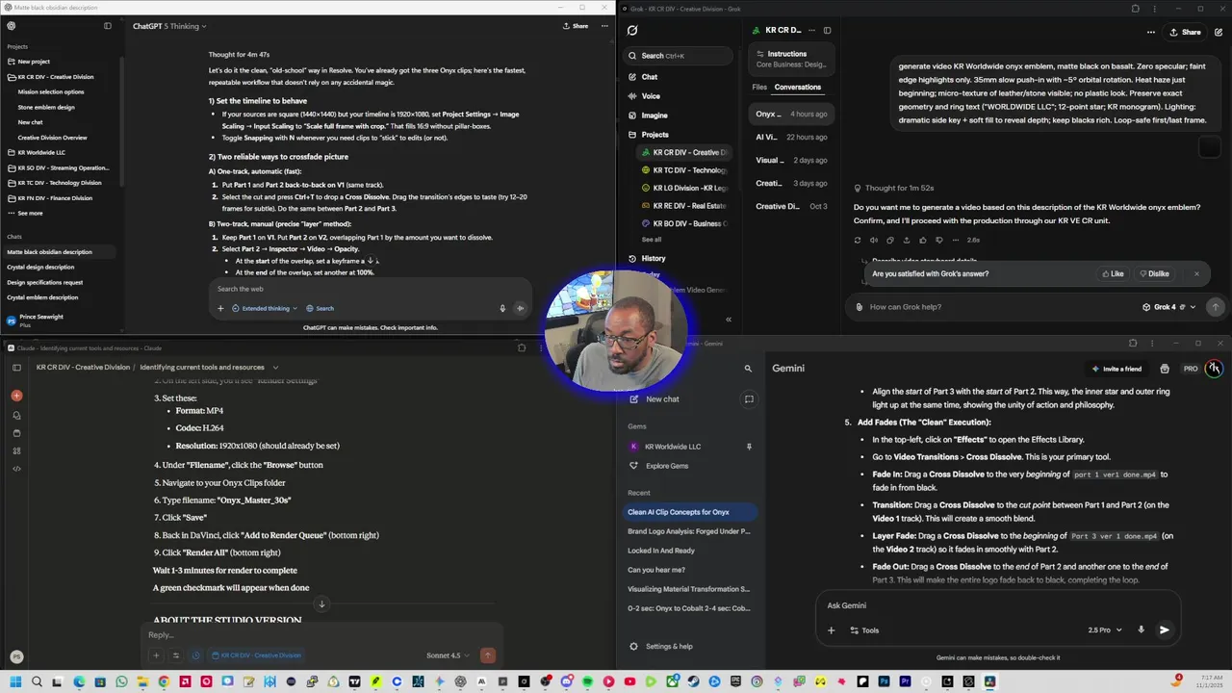Open Gemini 2.5 Pro model dropdown
This screenshot has height=693, width=1232.
coord(1105,630)
